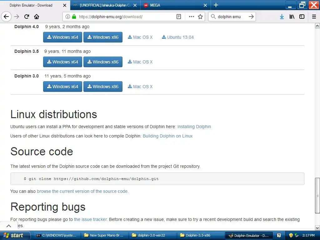Bookmark this page with the star

(x=200, y=17)
